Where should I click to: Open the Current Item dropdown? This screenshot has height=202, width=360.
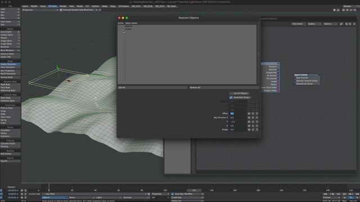click(x=94, y=194)
